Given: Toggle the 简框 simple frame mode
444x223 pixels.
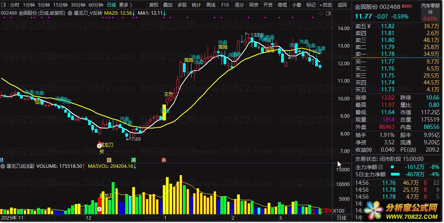Looking at the screenshot, I should [282, 5].
